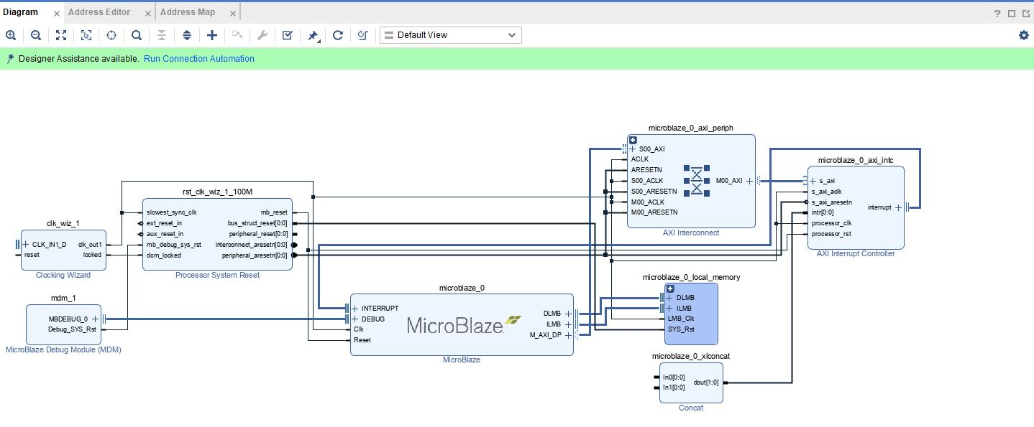Open diagram Search with magnifier icon
Screen dimensions: 1034x427
tap(137, 35)
